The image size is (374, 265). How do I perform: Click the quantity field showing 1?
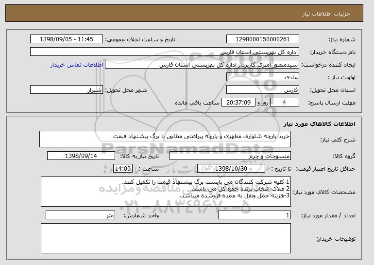(x=255, y=215)
